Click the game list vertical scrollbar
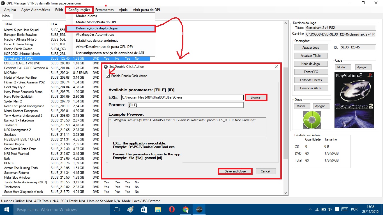383x215 pixels. pos(286,112)
